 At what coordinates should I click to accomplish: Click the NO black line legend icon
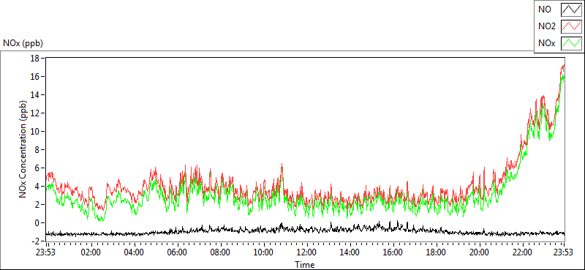click(571, 10)
